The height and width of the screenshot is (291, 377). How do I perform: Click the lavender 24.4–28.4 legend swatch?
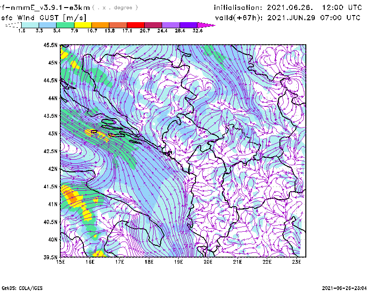click(x=171, y=25)
